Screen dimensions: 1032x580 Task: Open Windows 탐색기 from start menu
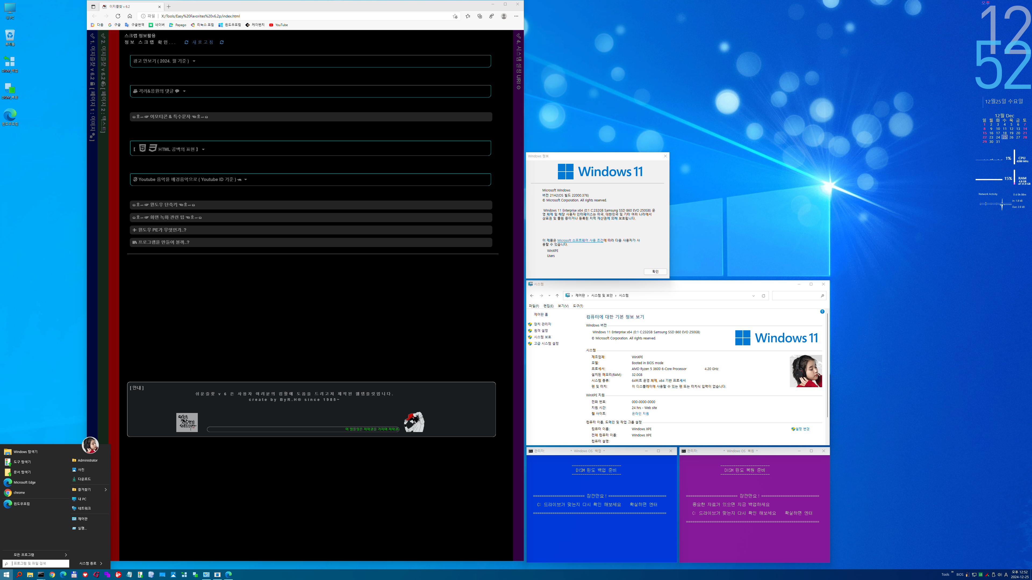(35, 451)
